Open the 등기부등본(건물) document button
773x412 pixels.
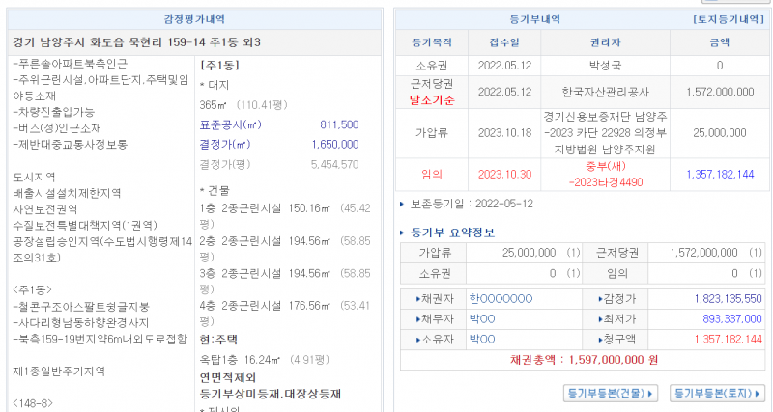point(612,393)
